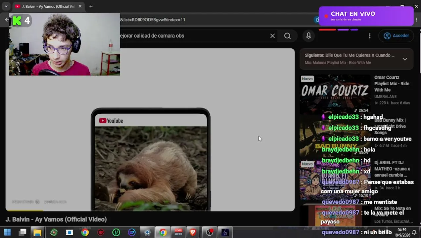Open the OBS Studio taskbar icon
The image size is (421, 238).
210,232
